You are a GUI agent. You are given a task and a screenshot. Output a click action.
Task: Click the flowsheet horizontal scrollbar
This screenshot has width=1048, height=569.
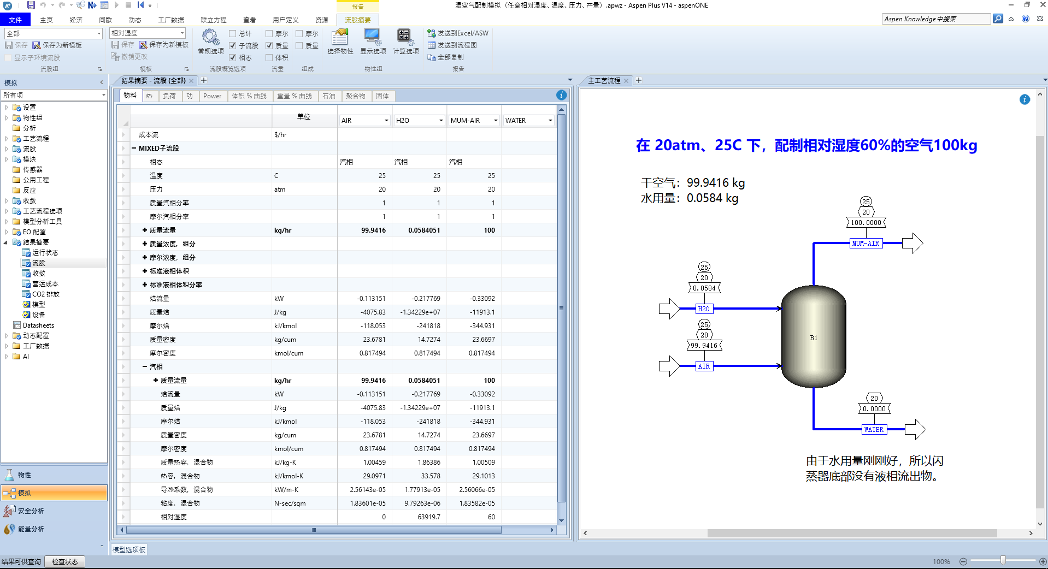point(852,533)
